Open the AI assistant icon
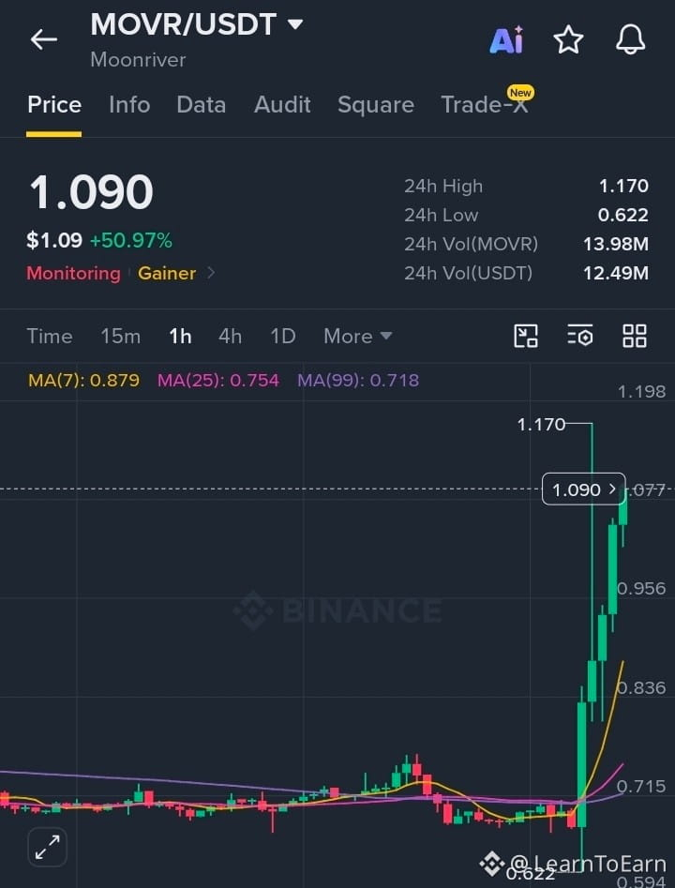675x888 pixels. pos(507,40)
